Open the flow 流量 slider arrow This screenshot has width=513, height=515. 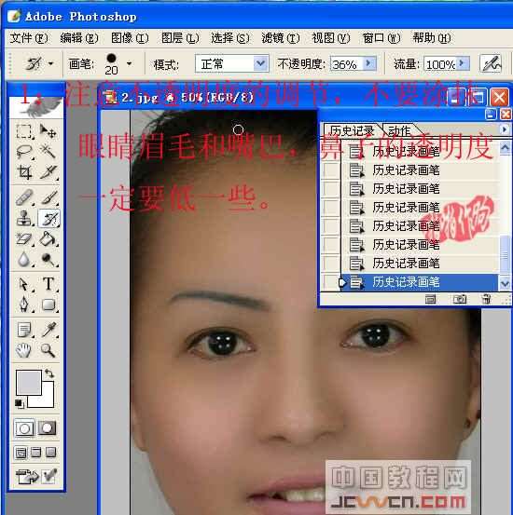click(463, 63)
